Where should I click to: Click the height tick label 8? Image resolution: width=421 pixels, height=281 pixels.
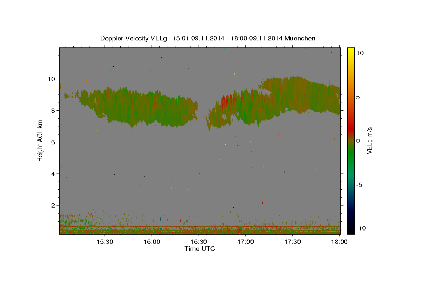pyautogui.click(x=53, y=110)
